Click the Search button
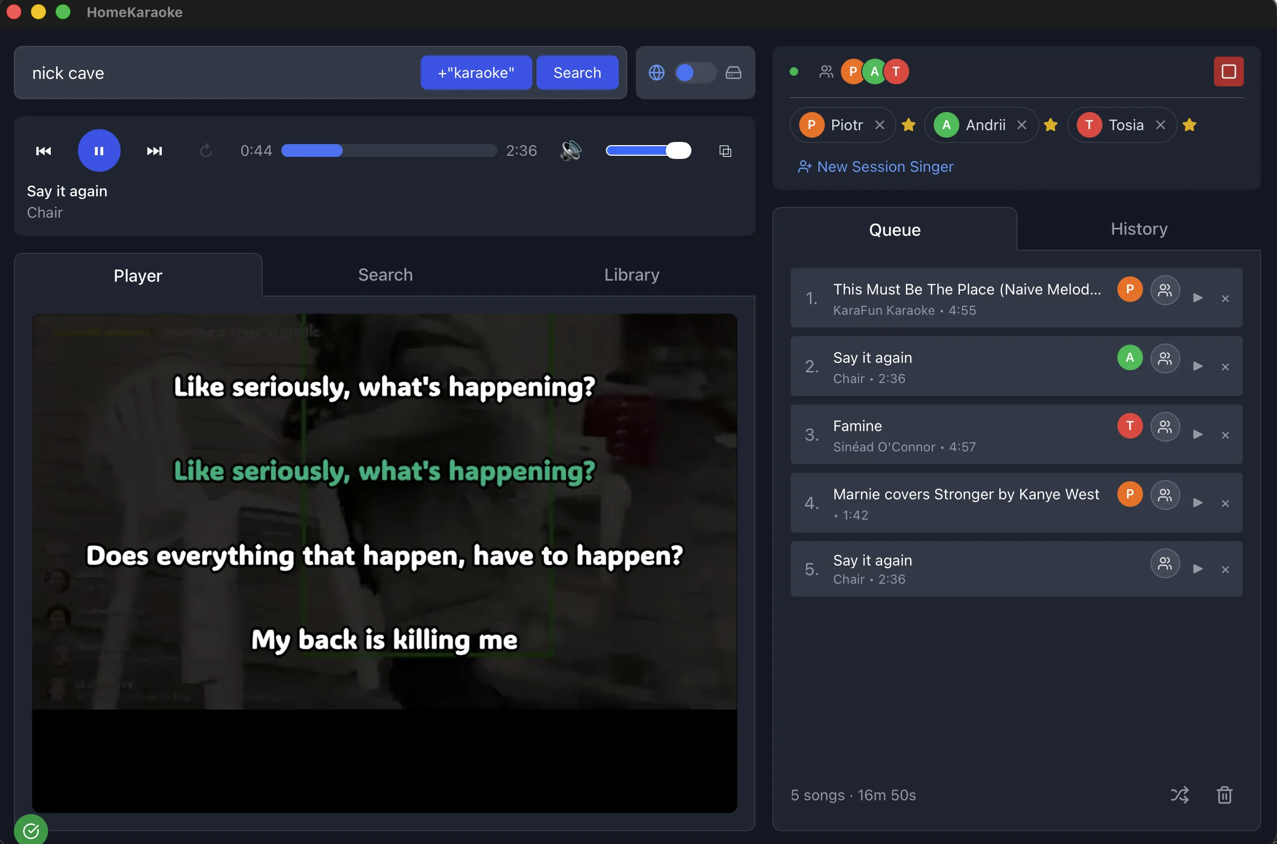 [x=577, y=72]
